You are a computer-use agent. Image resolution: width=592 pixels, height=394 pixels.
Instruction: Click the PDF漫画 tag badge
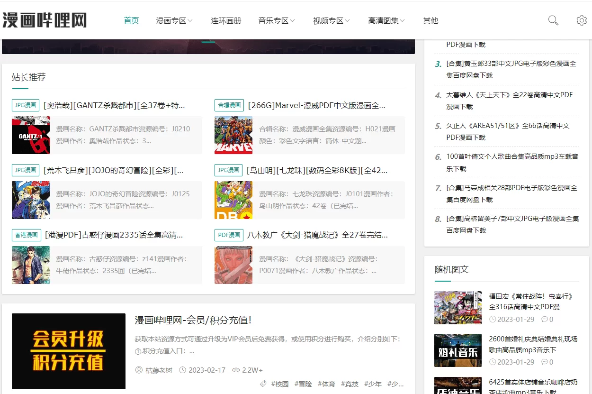228,235
